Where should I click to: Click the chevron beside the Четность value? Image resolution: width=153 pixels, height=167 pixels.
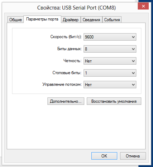pyautogui.click(x=133, y=61)
